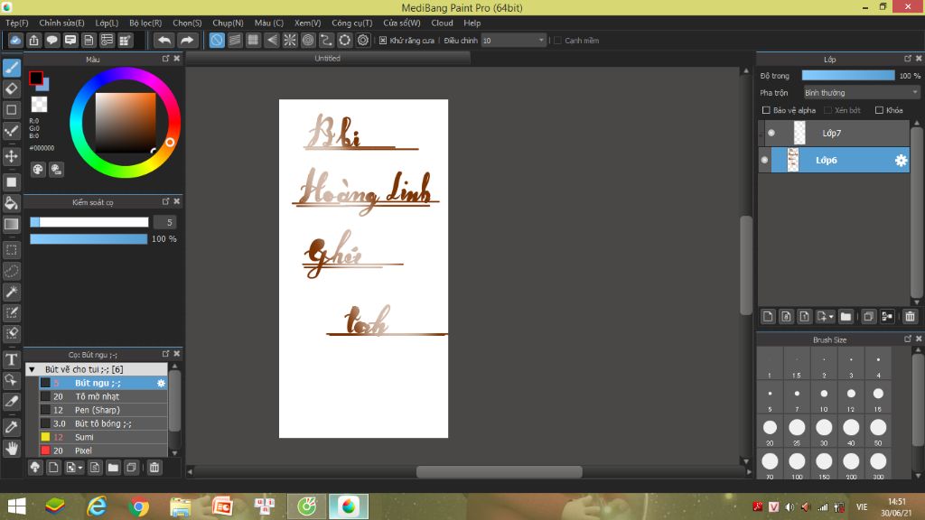Open the Bộ lọc(R) menu
The image size is (925, 520).
coord(145,23)
